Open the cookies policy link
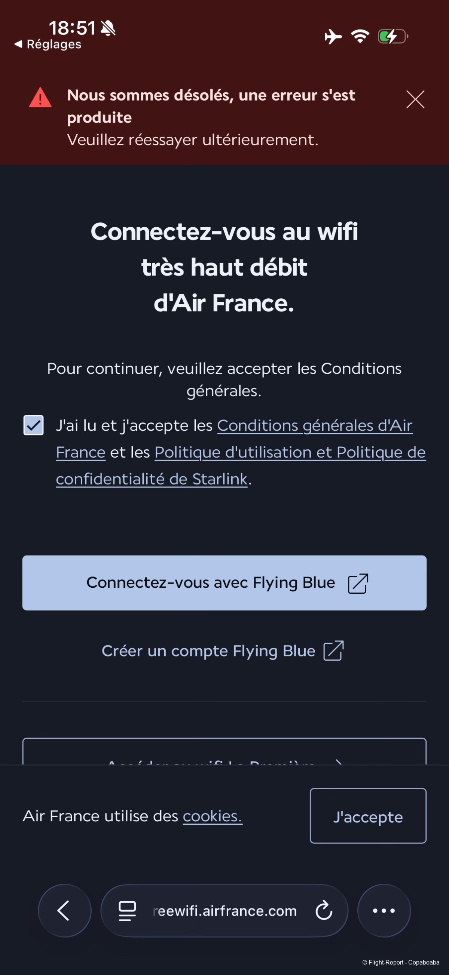 [212, 816]
